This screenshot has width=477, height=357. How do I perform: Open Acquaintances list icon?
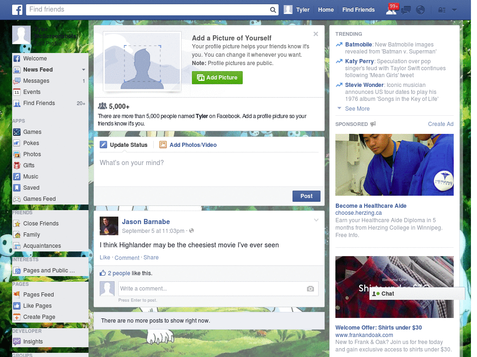tap(17, 246)
